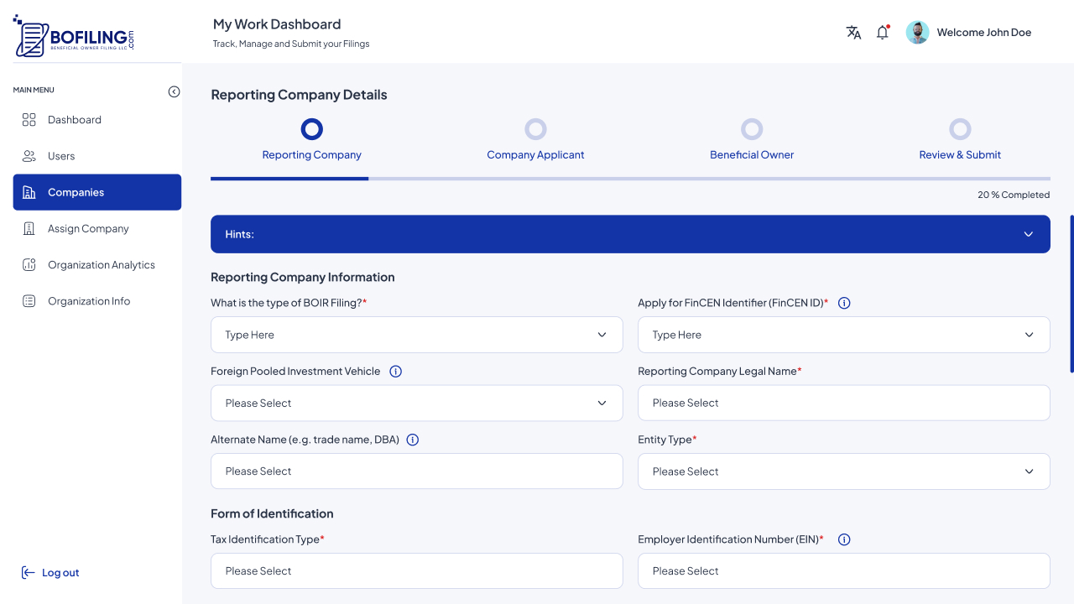The image size is (1074, 604).
Task: Open the BOIR Filing type dropdown
Action: 416,335
